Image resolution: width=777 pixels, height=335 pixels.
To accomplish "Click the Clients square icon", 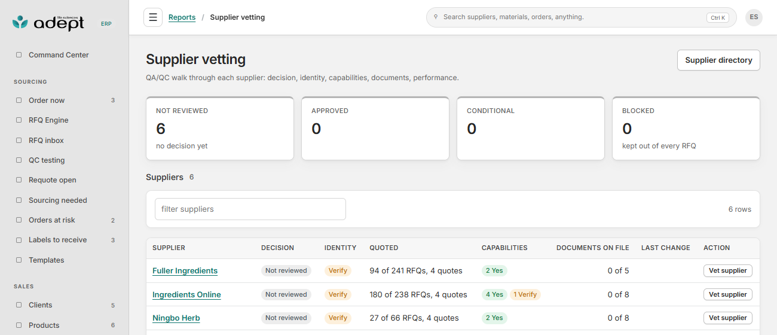I will point(19,305).
